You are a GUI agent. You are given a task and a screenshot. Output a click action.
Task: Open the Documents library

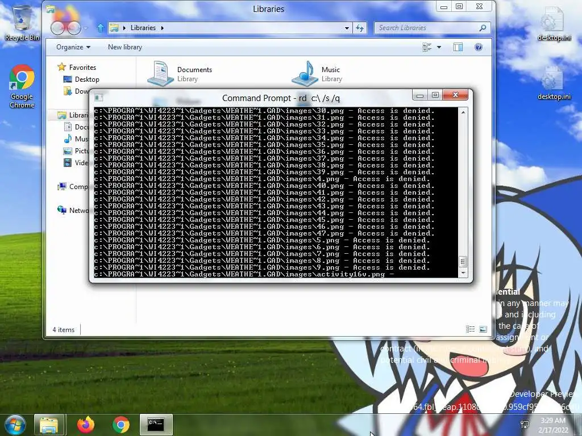point(181,73)
